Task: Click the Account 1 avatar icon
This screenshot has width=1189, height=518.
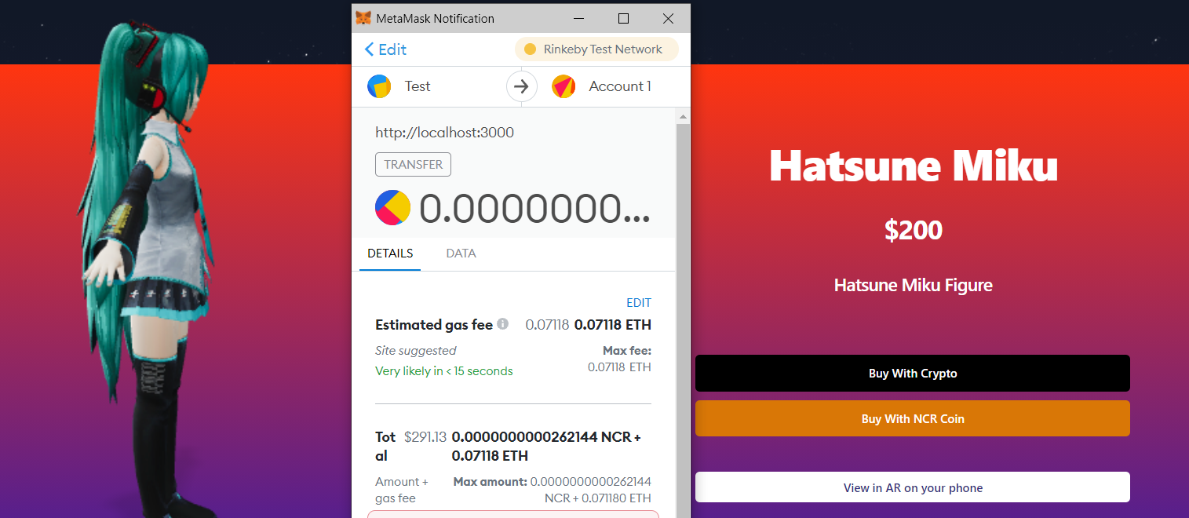Action: [x=563, y=86]
